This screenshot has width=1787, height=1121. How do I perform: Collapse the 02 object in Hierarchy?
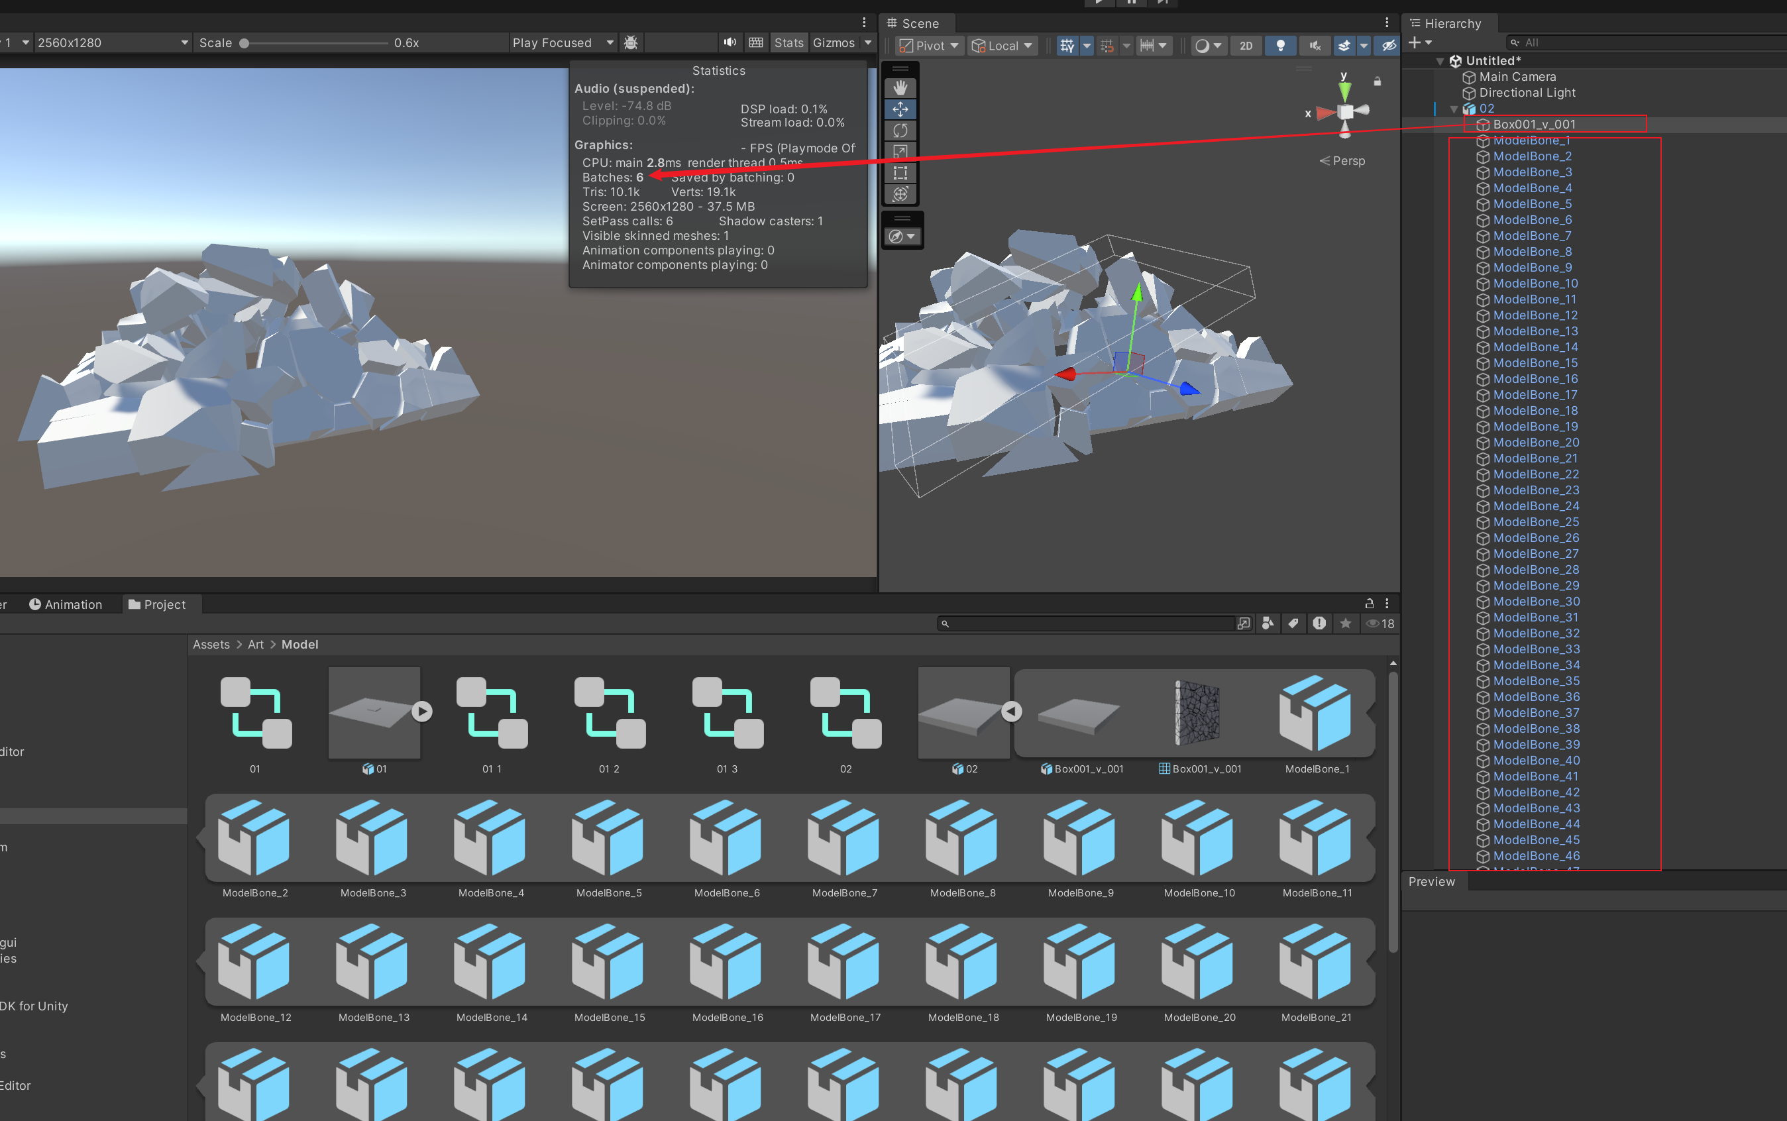(1454, 109)
